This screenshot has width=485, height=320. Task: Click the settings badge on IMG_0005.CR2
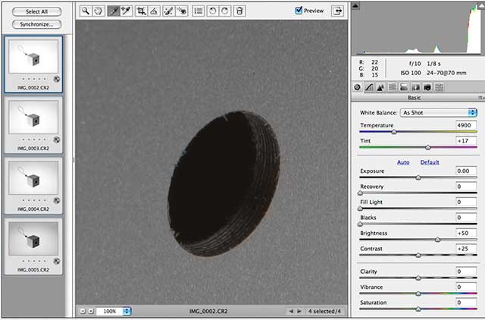click(x=57, y=261)
